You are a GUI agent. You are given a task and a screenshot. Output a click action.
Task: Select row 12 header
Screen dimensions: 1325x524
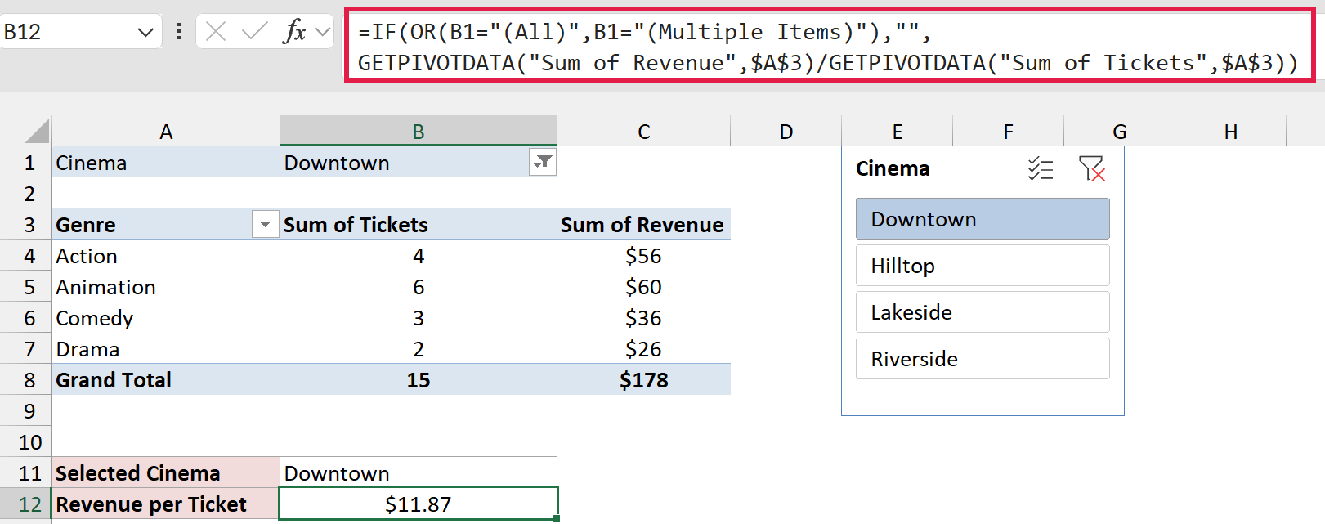(x=26, y=504)
